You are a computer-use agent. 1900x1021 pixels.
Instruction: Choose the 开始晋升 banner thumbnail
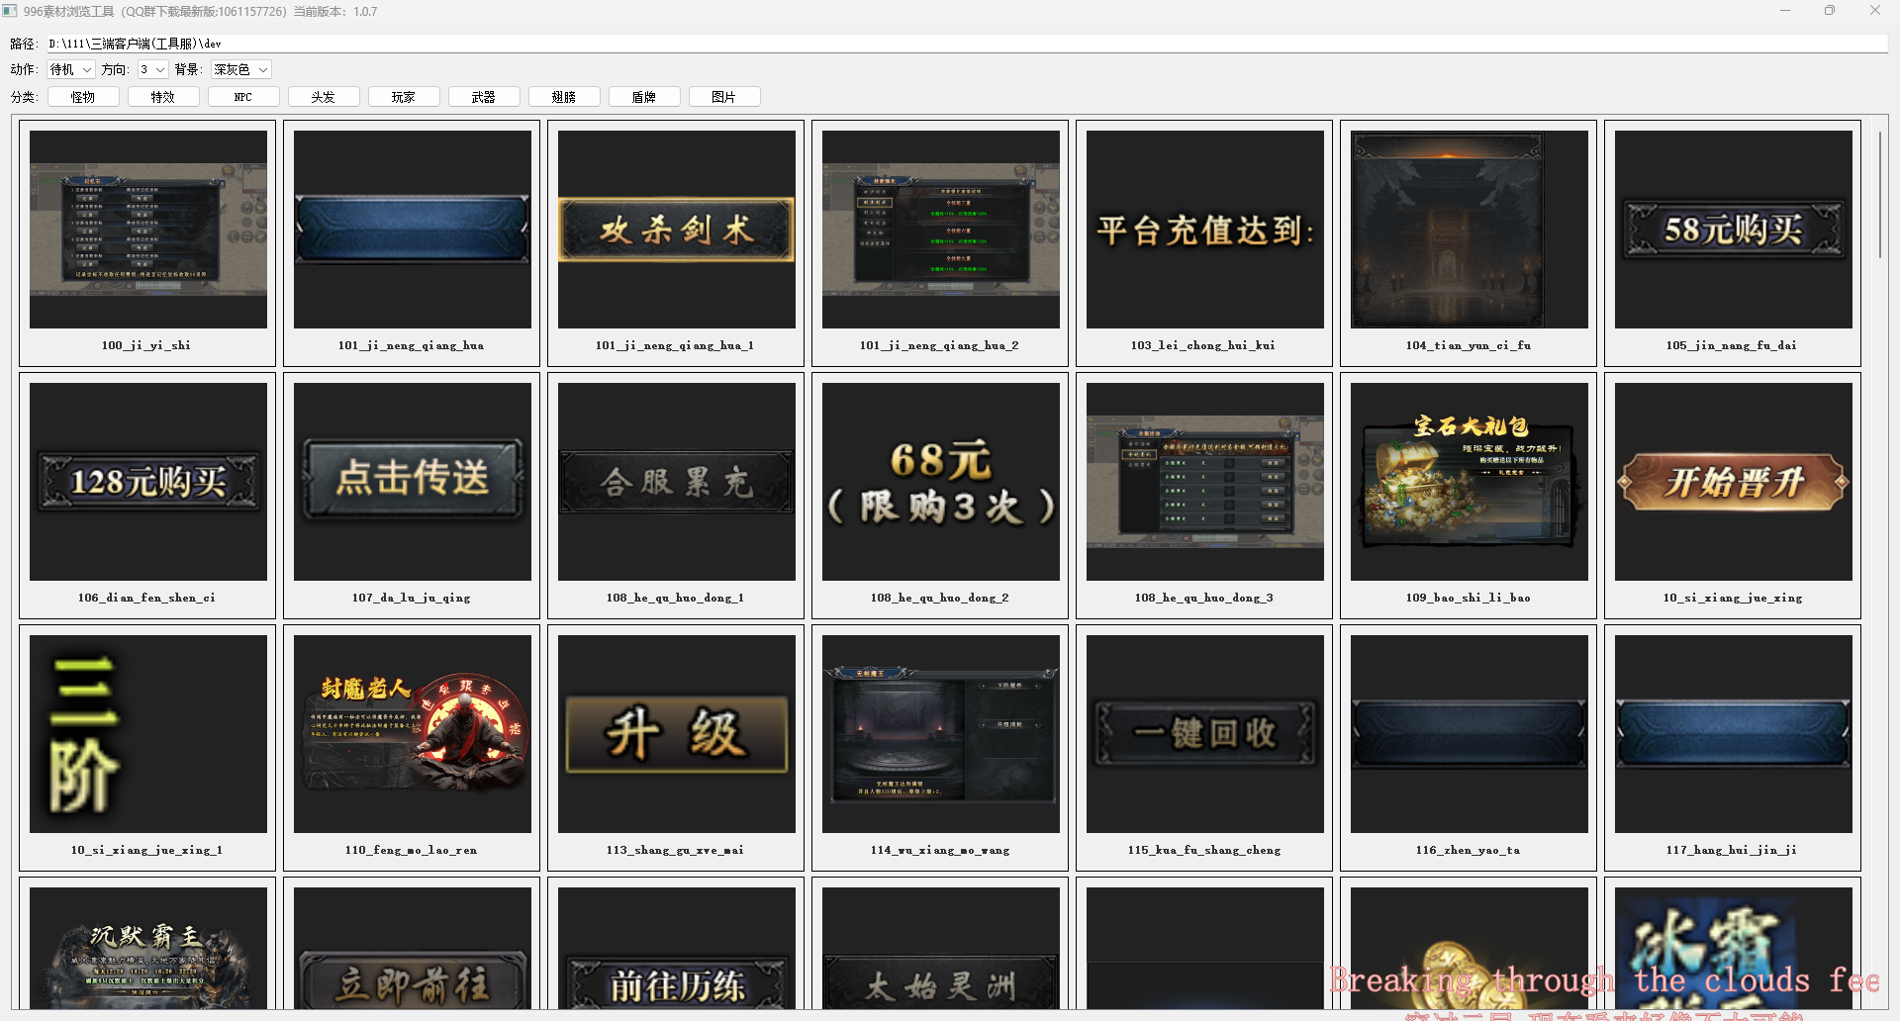1734,482
